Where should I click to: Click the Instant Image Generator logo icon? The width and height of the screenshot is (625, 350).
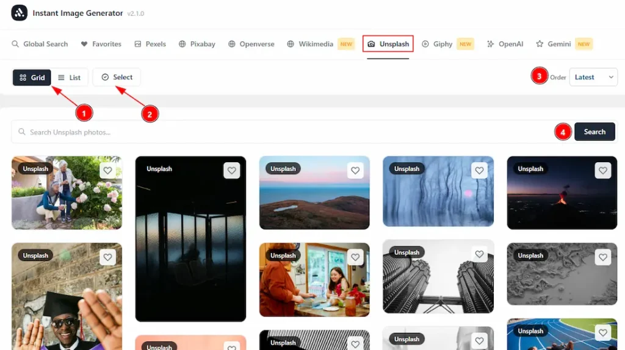coord(19,13)
